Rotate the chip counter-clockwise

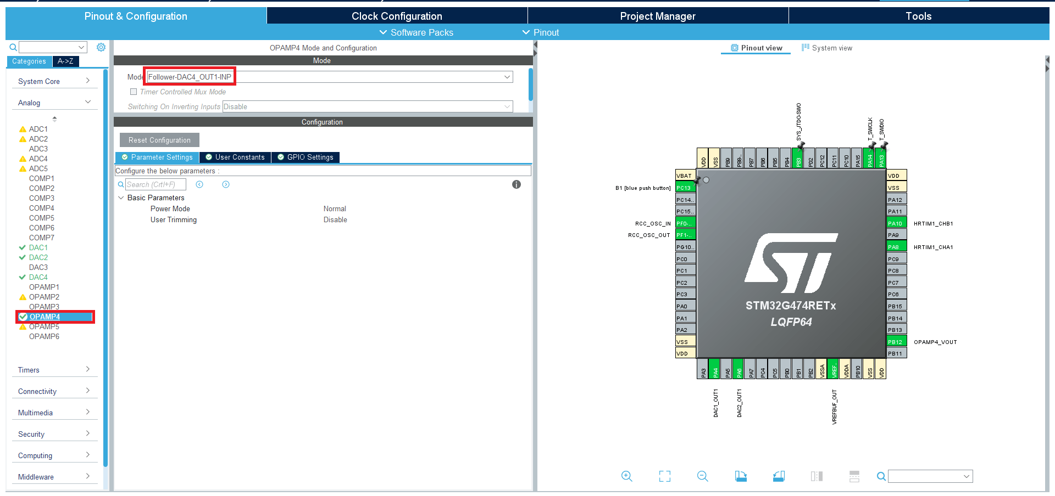click(779, 476)
